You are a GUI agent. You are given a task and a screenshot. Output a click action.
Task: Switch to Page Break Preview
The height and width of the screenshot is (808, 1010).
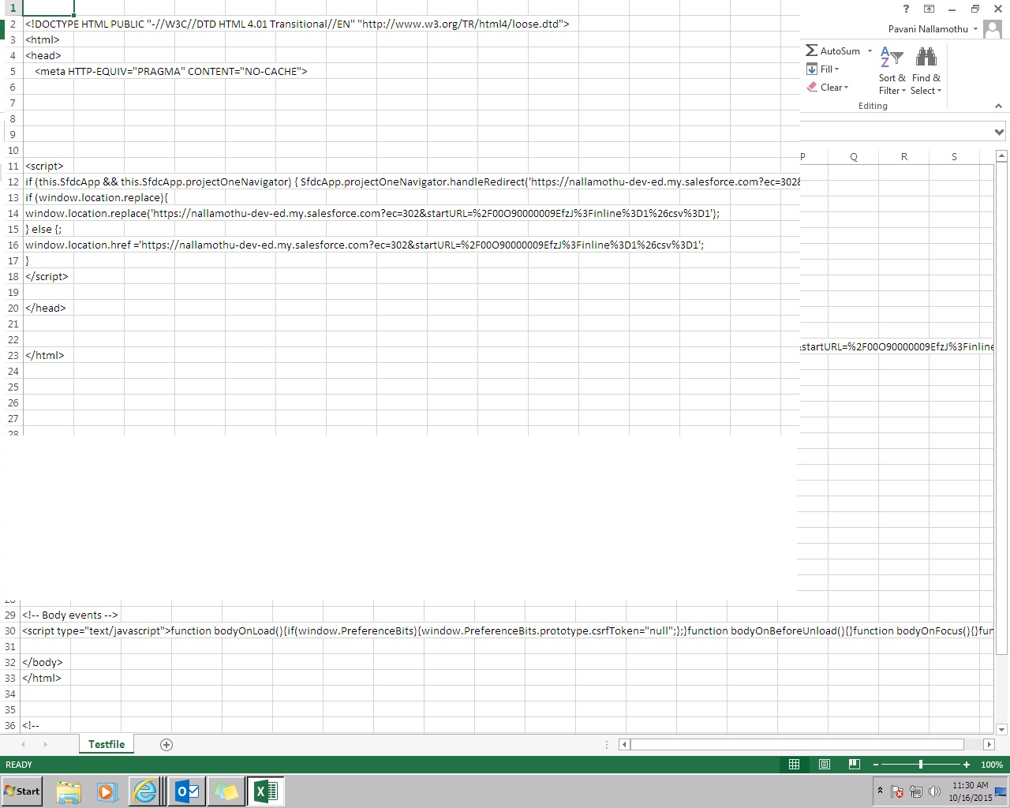pos(855,765)
